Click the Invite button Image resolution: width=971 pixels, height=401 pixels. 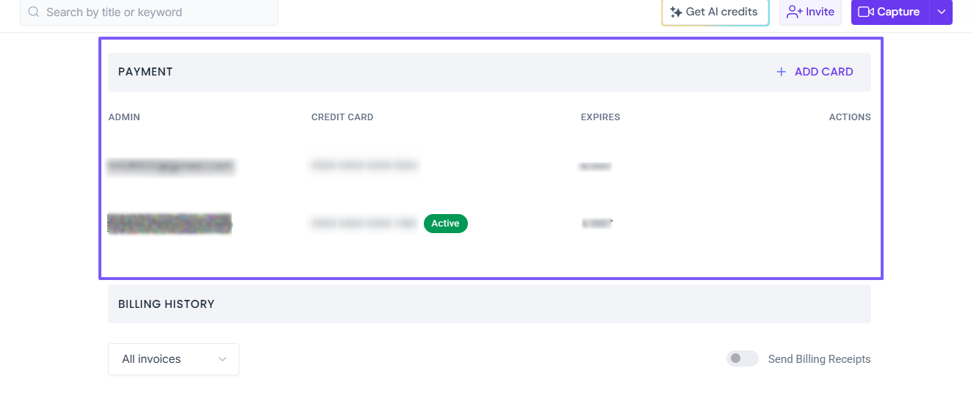pos(810,12)
